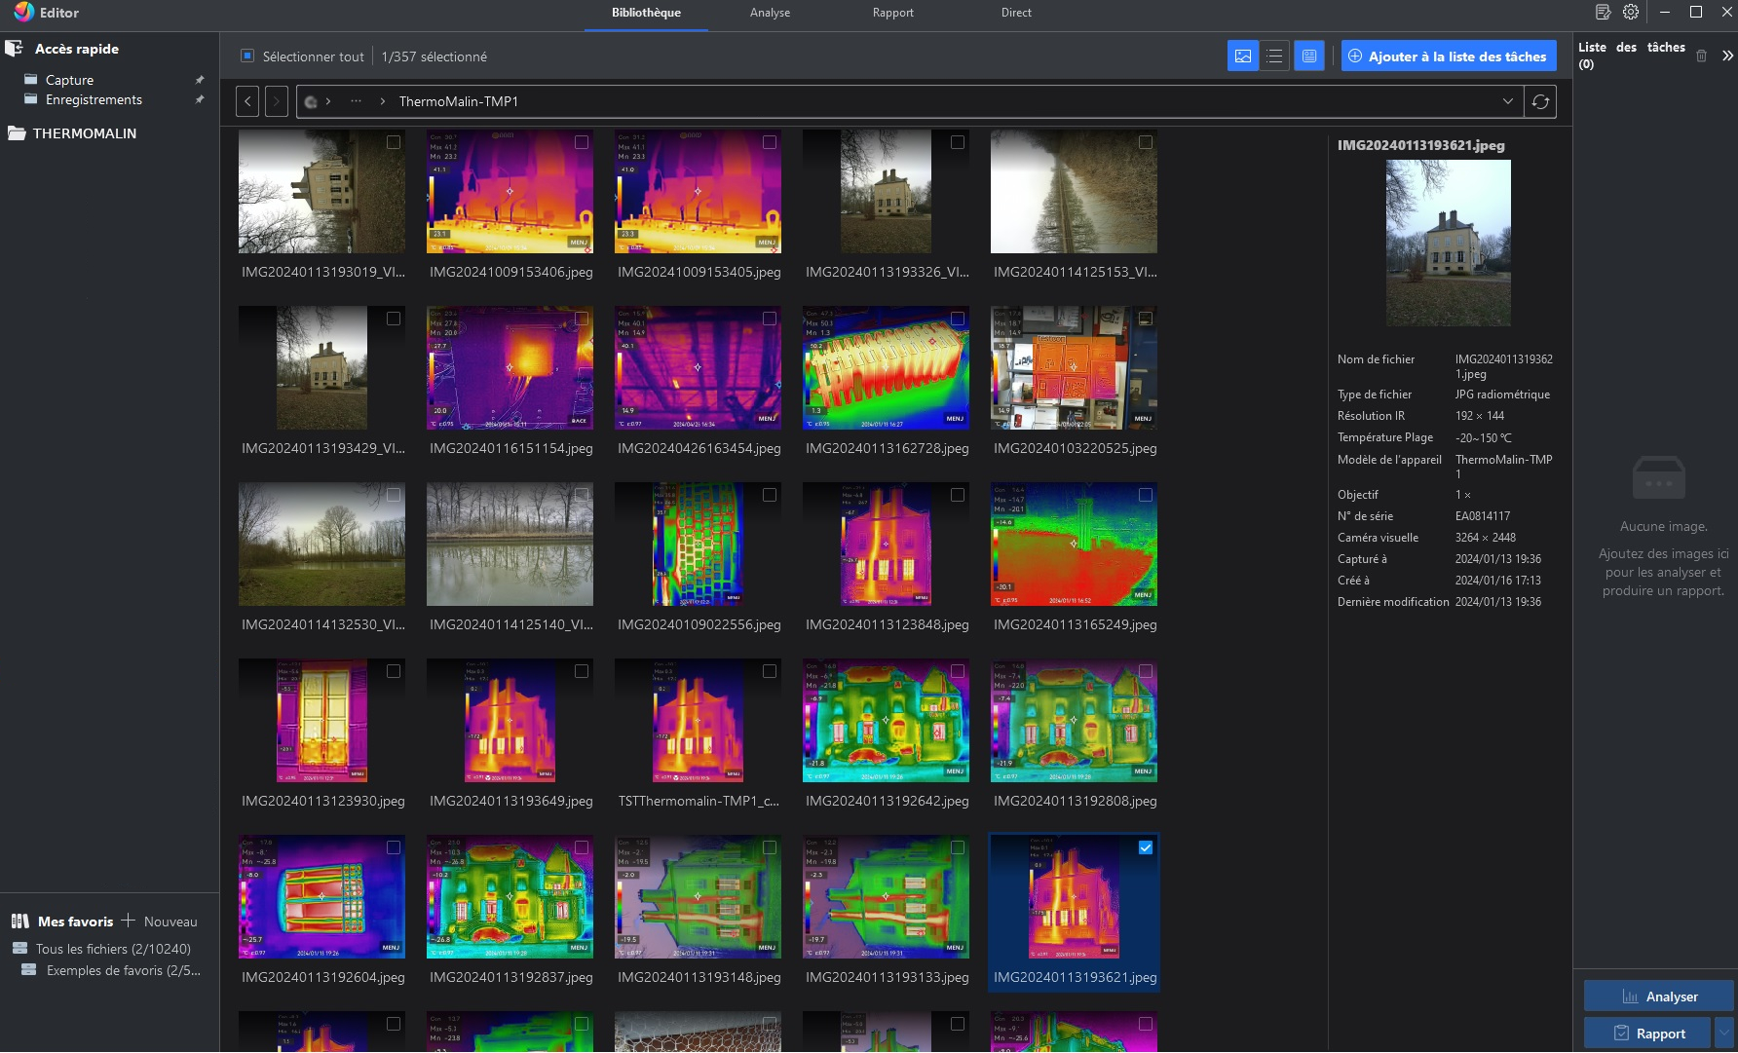Switch to list view
Image resolution: width=1738 pixels, height=1053 pixels.
(x=1274, y=56)
